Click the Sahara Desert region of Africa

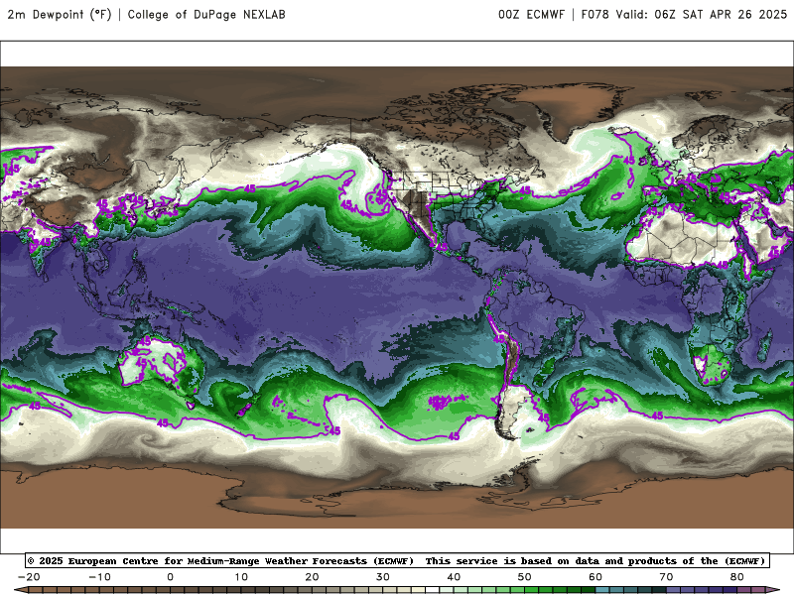679,238
